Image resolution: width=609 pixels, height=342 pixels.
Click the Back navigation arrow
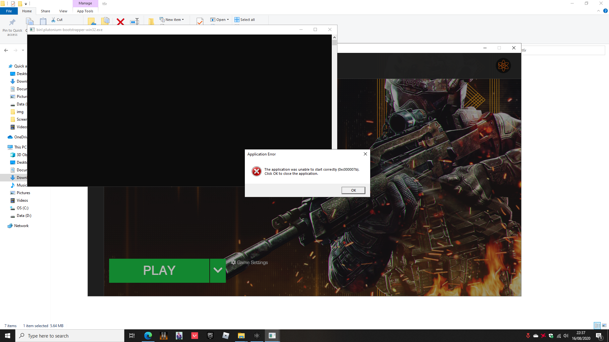click(6, 50)
